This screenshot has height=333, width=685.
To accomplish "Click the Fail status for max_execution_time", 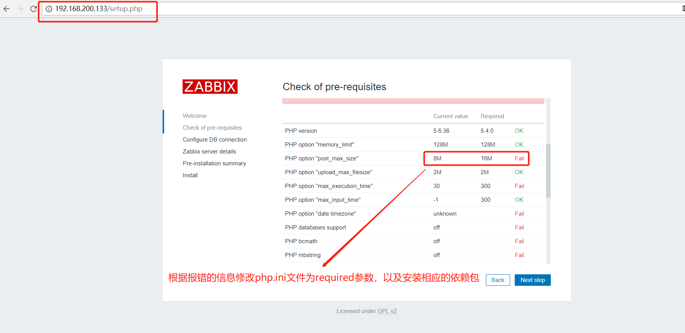I will coord(519,186).
